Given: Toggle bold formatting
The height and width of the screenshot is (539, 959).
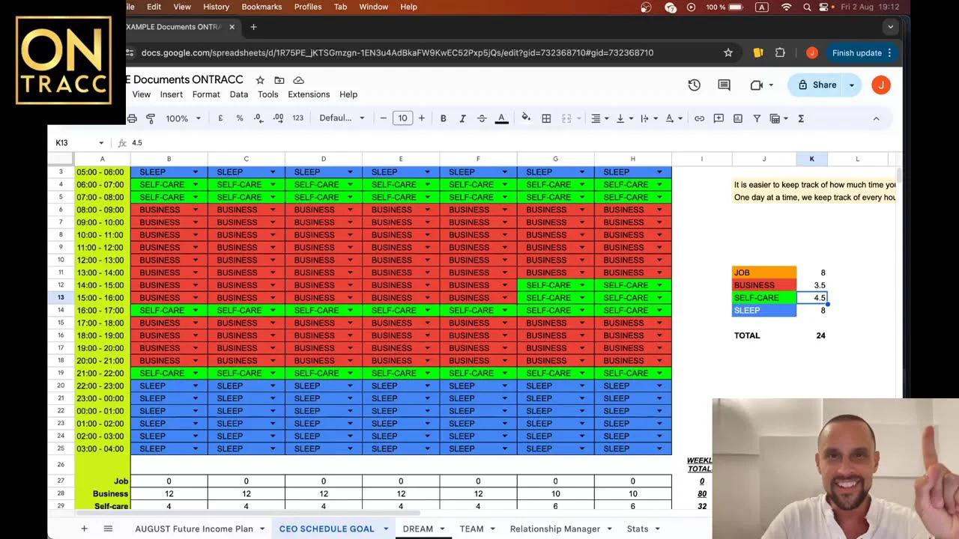Looking at the screenshot, I should click(444, 118).
